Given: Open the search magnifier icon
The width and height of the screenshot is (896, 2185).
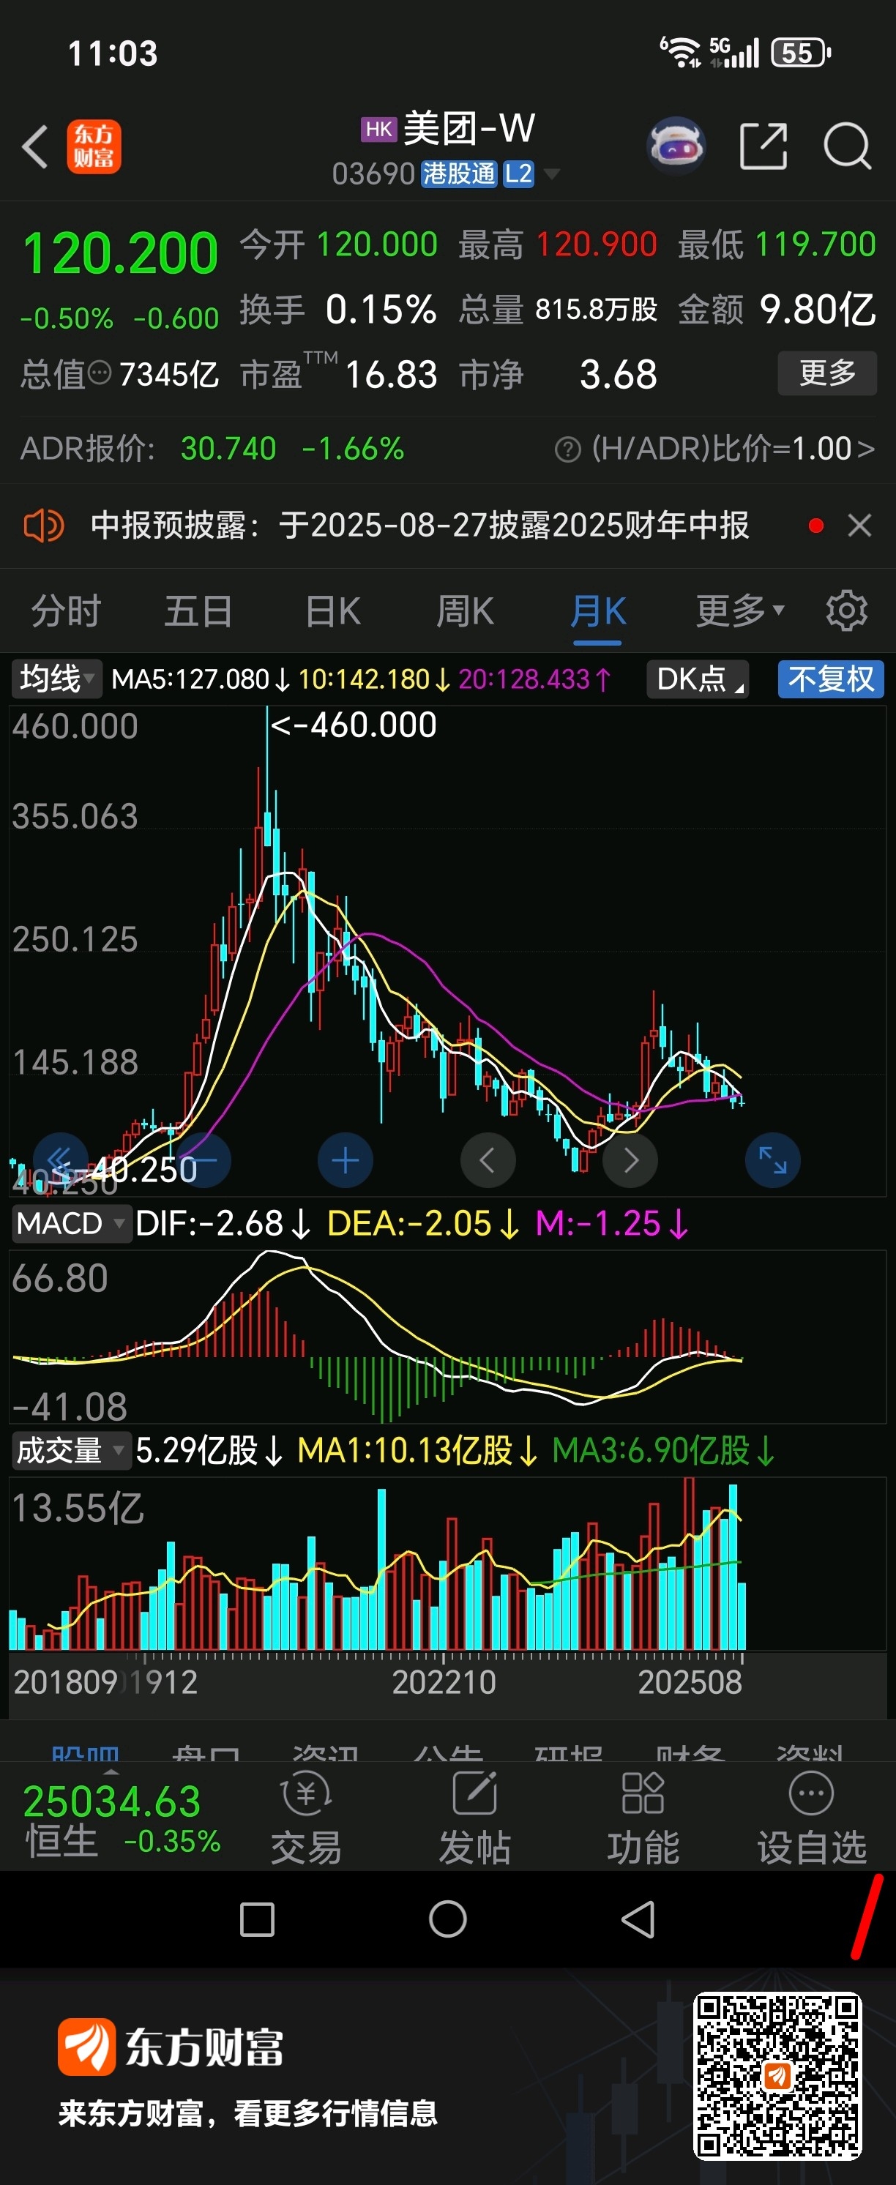Looking at the screenshot, I should (x=847, y=146).
